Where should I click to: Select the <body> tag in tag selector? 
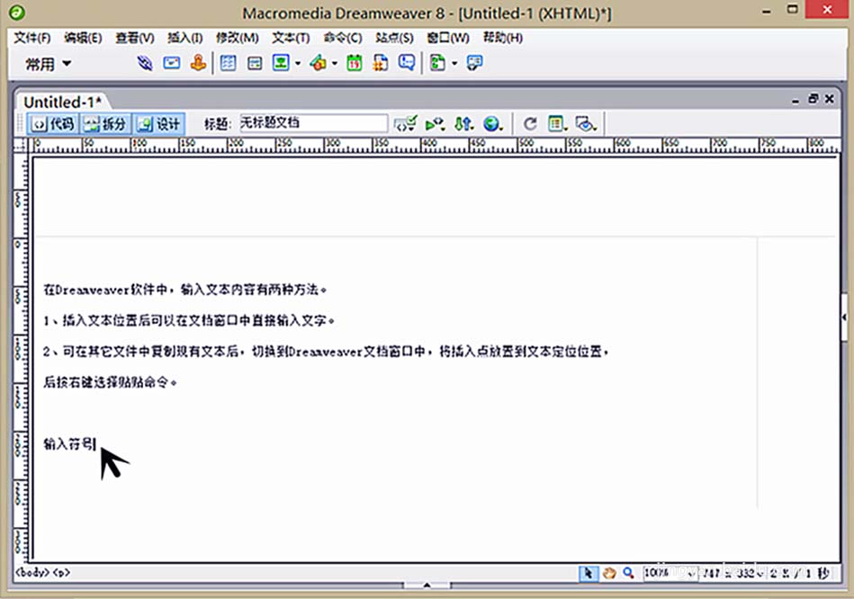pyautogui.click(x=32, y=573)
